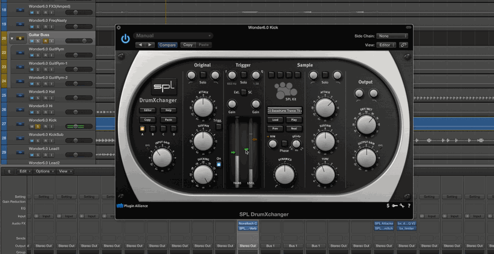Toggle the plugin power bypass button

tap(125, 39)
